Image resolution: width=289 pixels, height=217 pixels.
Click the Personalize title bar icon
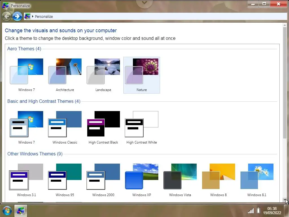[x=5, y=6]
